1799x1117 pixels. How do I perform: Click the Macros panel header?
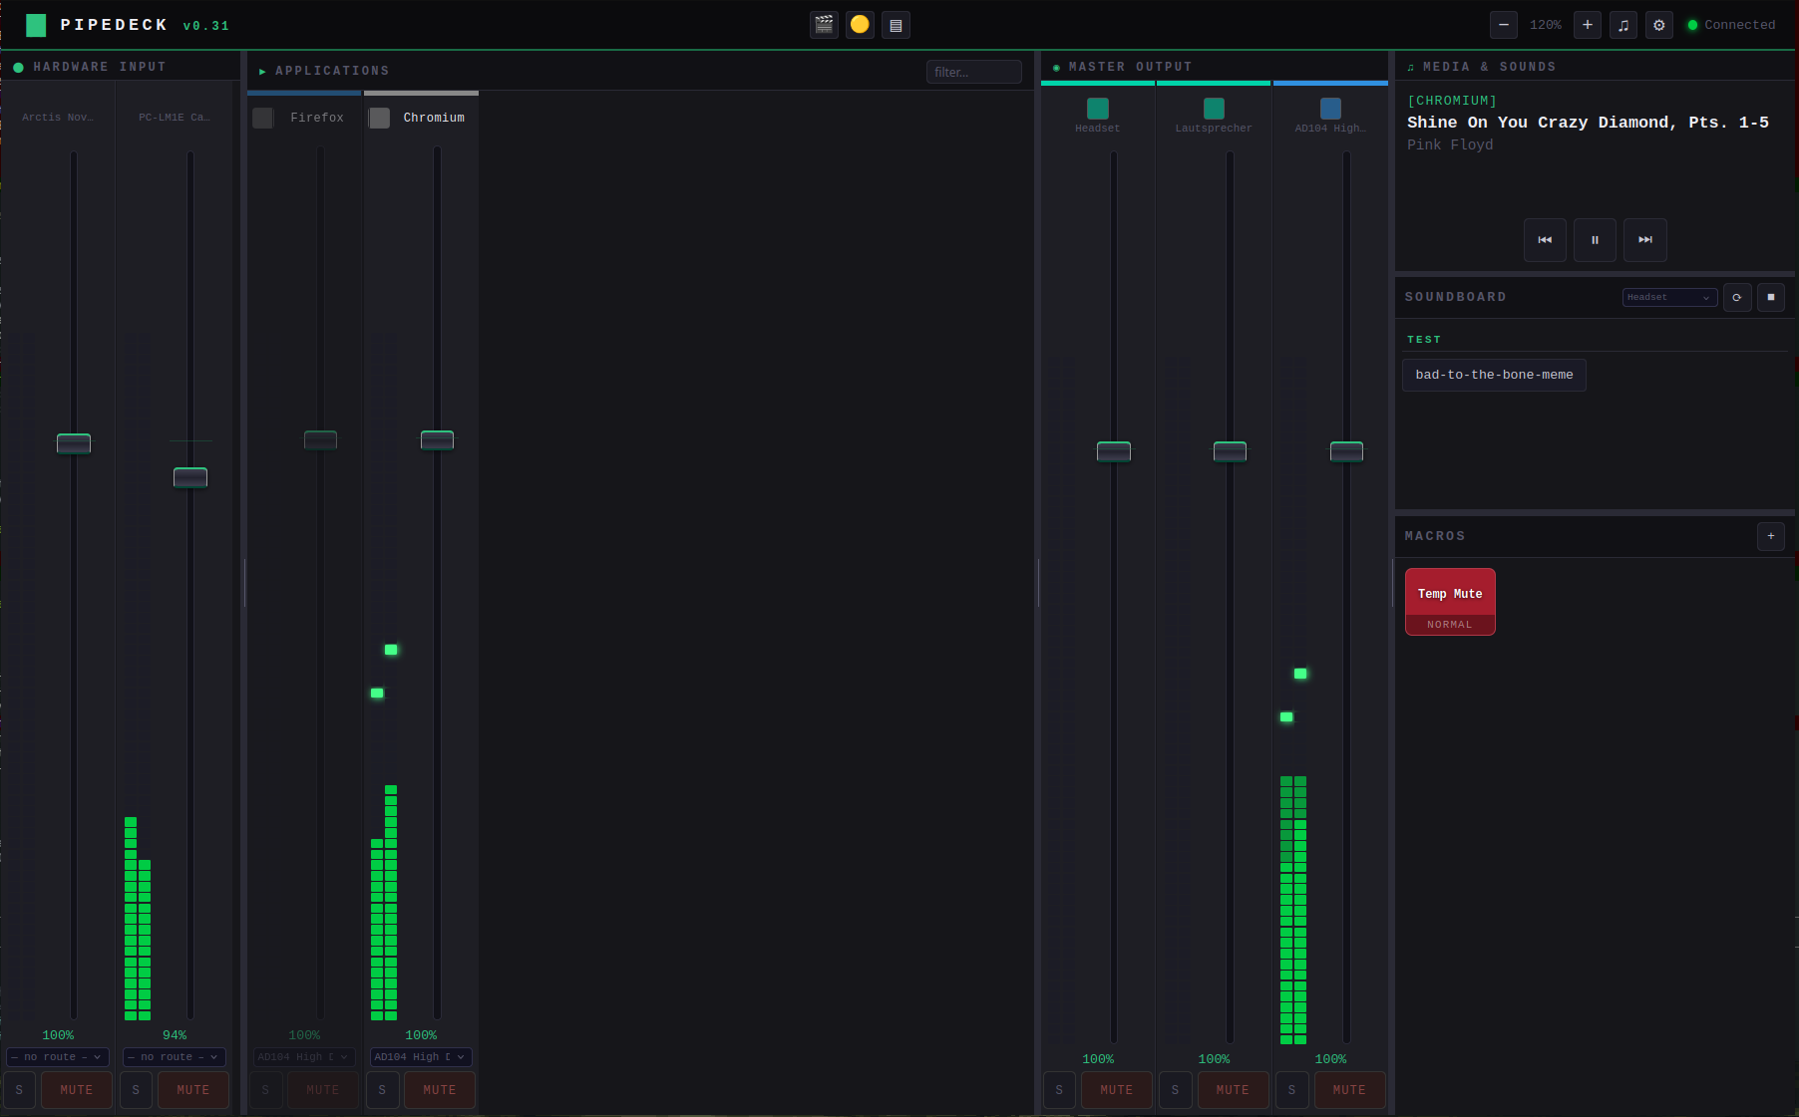click(x=1436, y=536)
